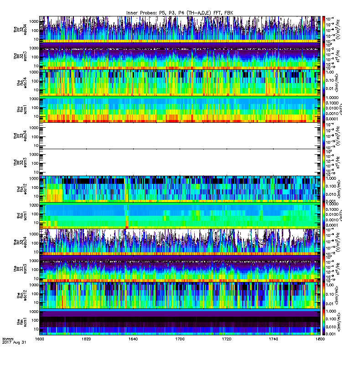Select the thd fbk scm1 spectrogram panel
Viewport: 342px width, 365px height.
[180, 215]
